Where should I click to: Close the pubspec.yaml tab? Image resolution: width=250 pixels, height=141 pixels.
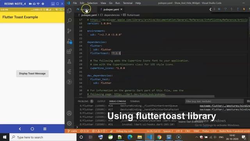pos(121,9)
